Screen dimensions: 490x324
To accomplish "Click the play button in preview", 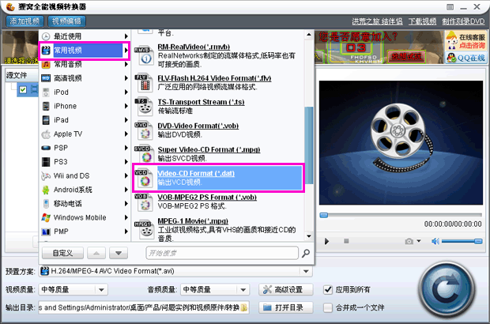I will click(x=326, y=242).
